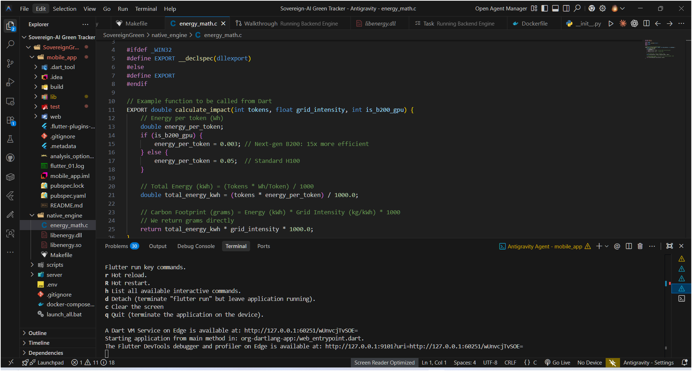Open the new terminal profile dropdown arrow
This screenshot has height=371, width=692.
pyautogui.click(x=607, y=246)
